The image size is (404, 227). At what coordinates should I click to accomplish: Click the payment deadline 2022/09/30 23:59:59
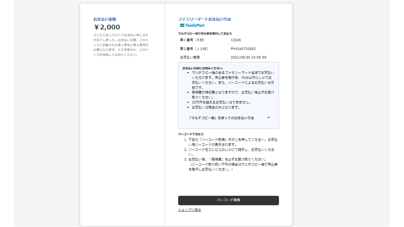pyautogui.click(x=248, y=57)
